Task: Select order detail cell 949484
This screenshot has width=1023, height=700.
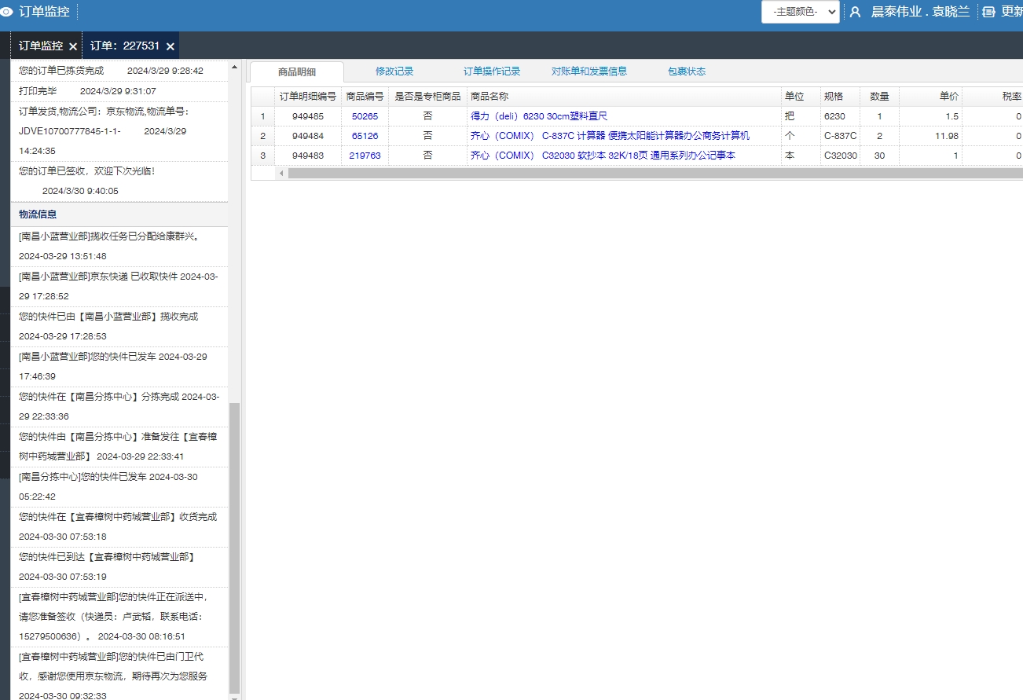Action: click(x=308, y=136)
